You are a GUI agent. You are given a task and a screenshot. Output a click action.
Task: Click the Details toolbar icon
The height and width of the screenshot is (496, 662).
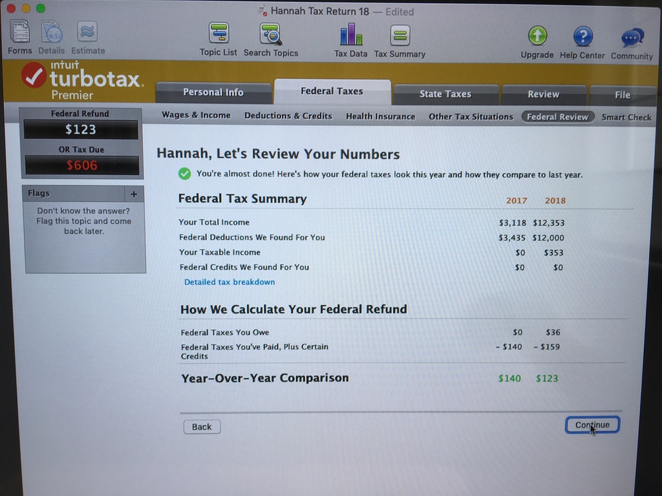tap(52, 32)
